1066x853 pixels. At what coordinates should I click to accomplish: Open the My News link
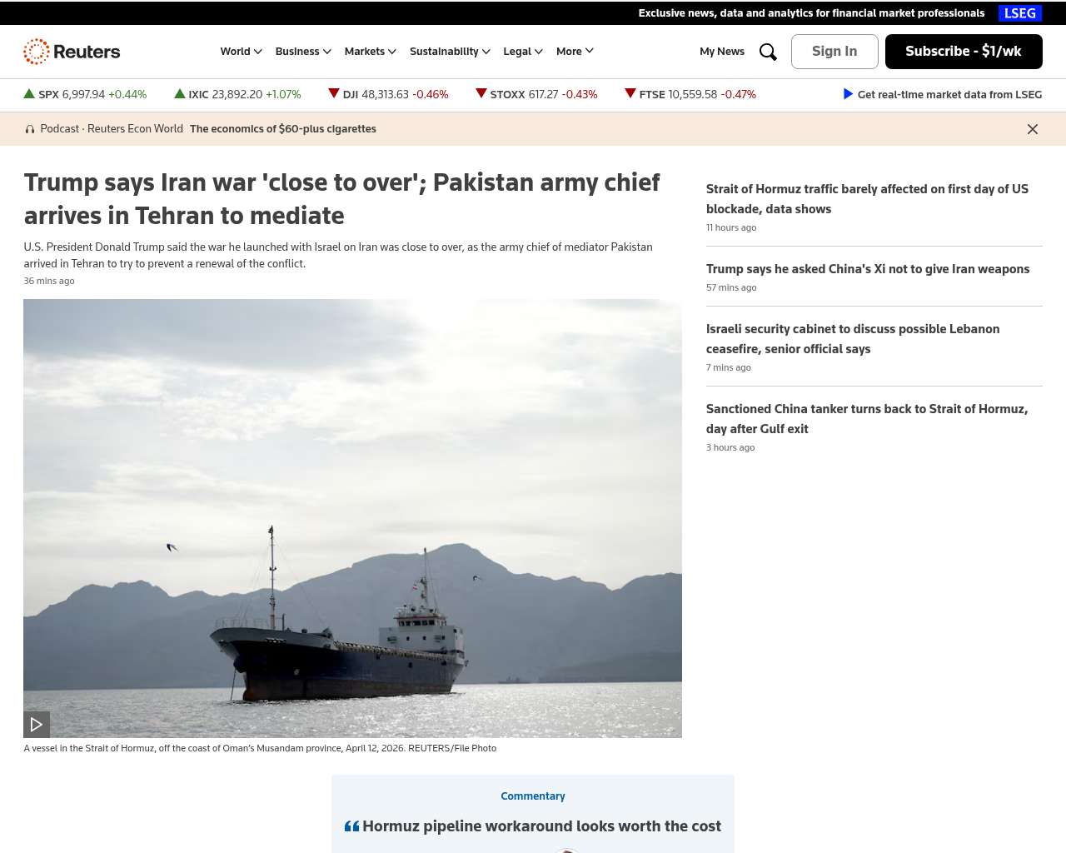click(722, 52)
